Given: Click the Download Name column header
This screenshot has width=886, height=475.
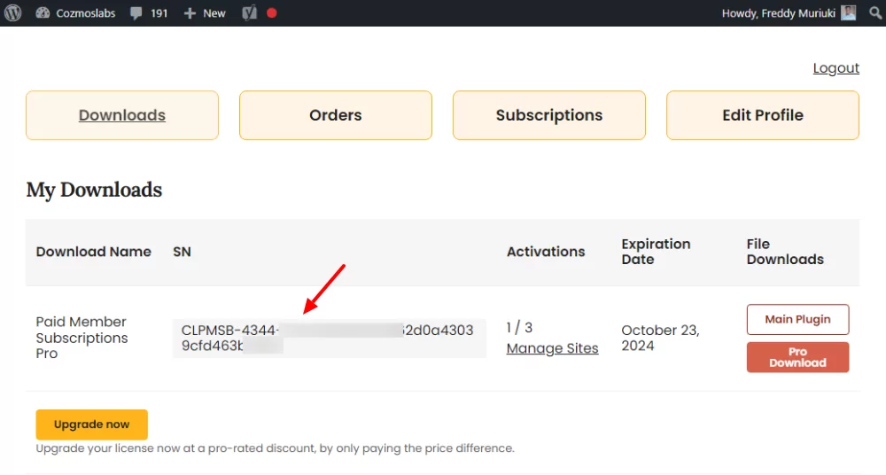Looking at the screenshot, I should tap(93, 252).
